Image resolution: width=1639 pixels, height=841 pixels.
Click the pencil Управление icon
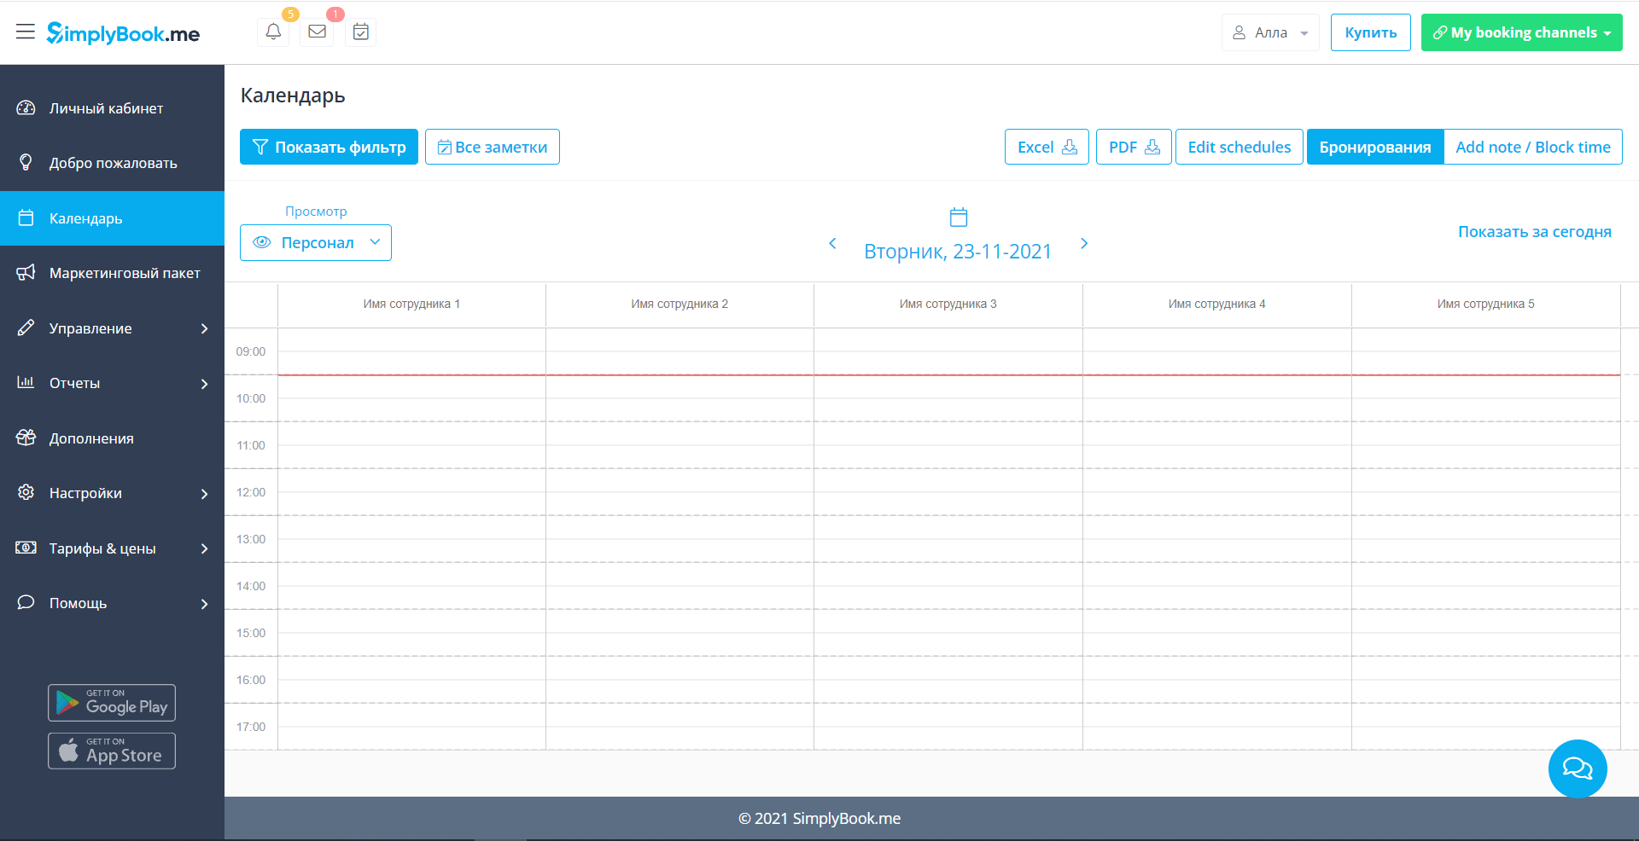tap(26, 328)
